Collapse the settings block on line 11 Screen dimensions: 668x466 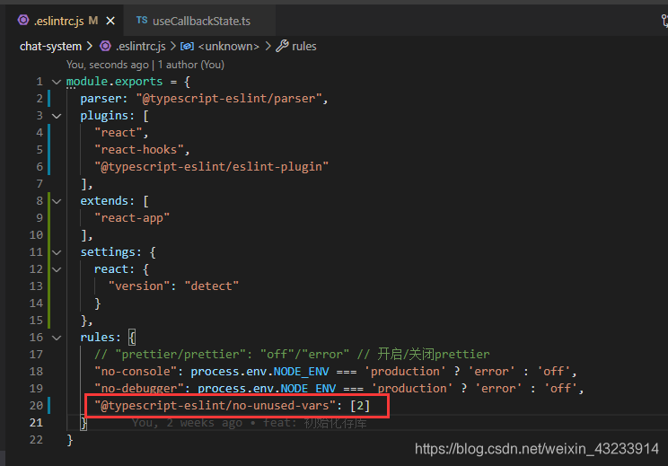57,251
